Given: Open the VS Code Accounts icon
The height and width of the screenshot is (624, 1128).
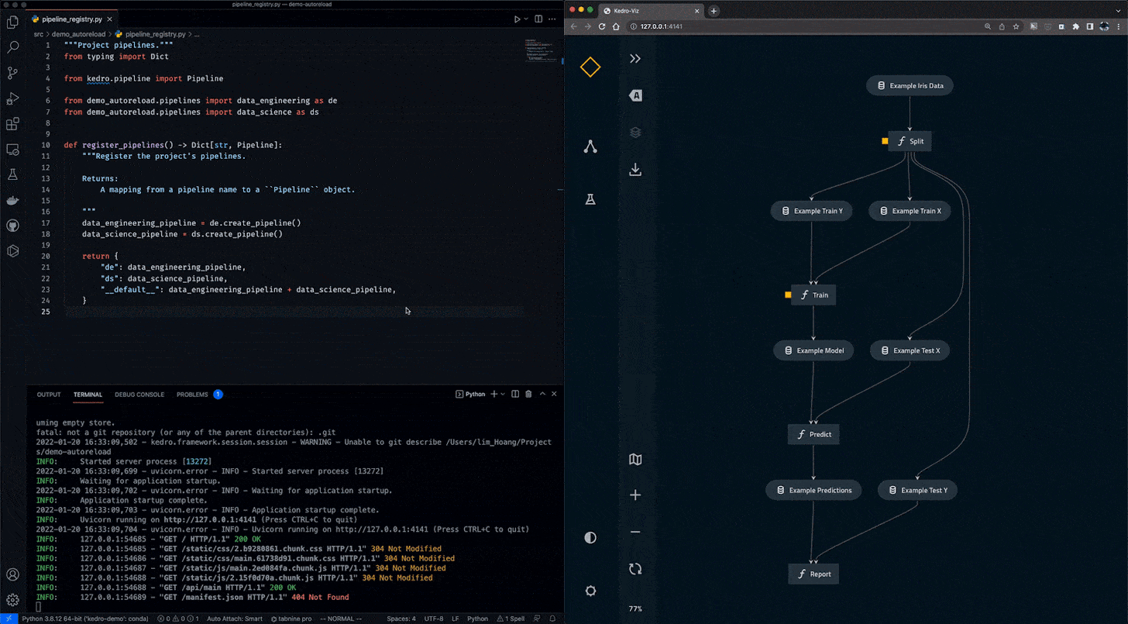Looking at the screenshot, I should (x=12, y=575).
